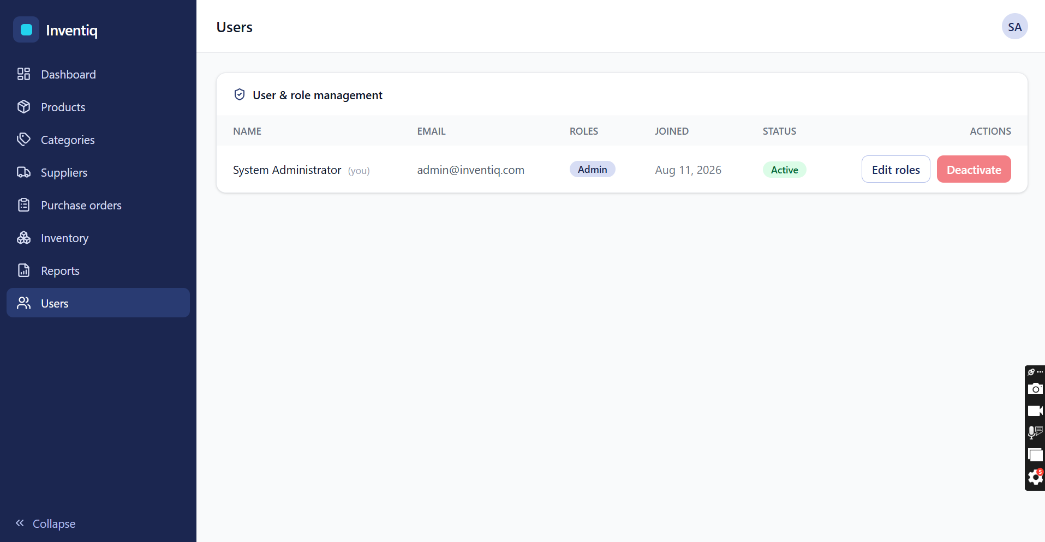The width and height of the screenshot is (1045, 542).
Task: Click the JOINED column header
Action: [671, 131]
